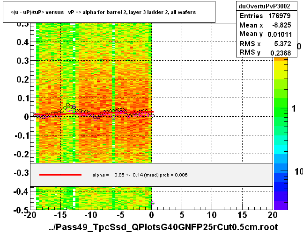Click the alpha = 0.85 legend text
The image size is (303, 233).
point(140,175)
